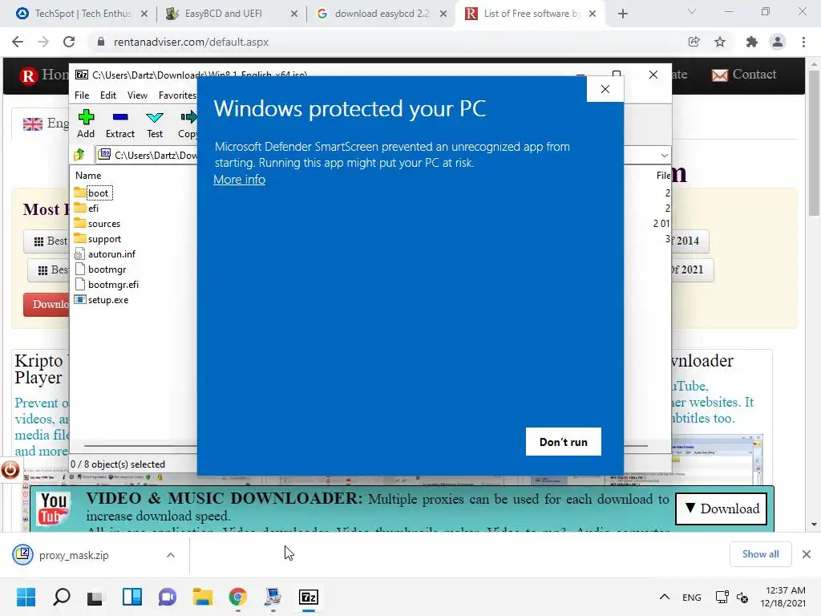Open the File menu in 7-Zip
This screenshot has width=821, height=616.
(82, 95)
